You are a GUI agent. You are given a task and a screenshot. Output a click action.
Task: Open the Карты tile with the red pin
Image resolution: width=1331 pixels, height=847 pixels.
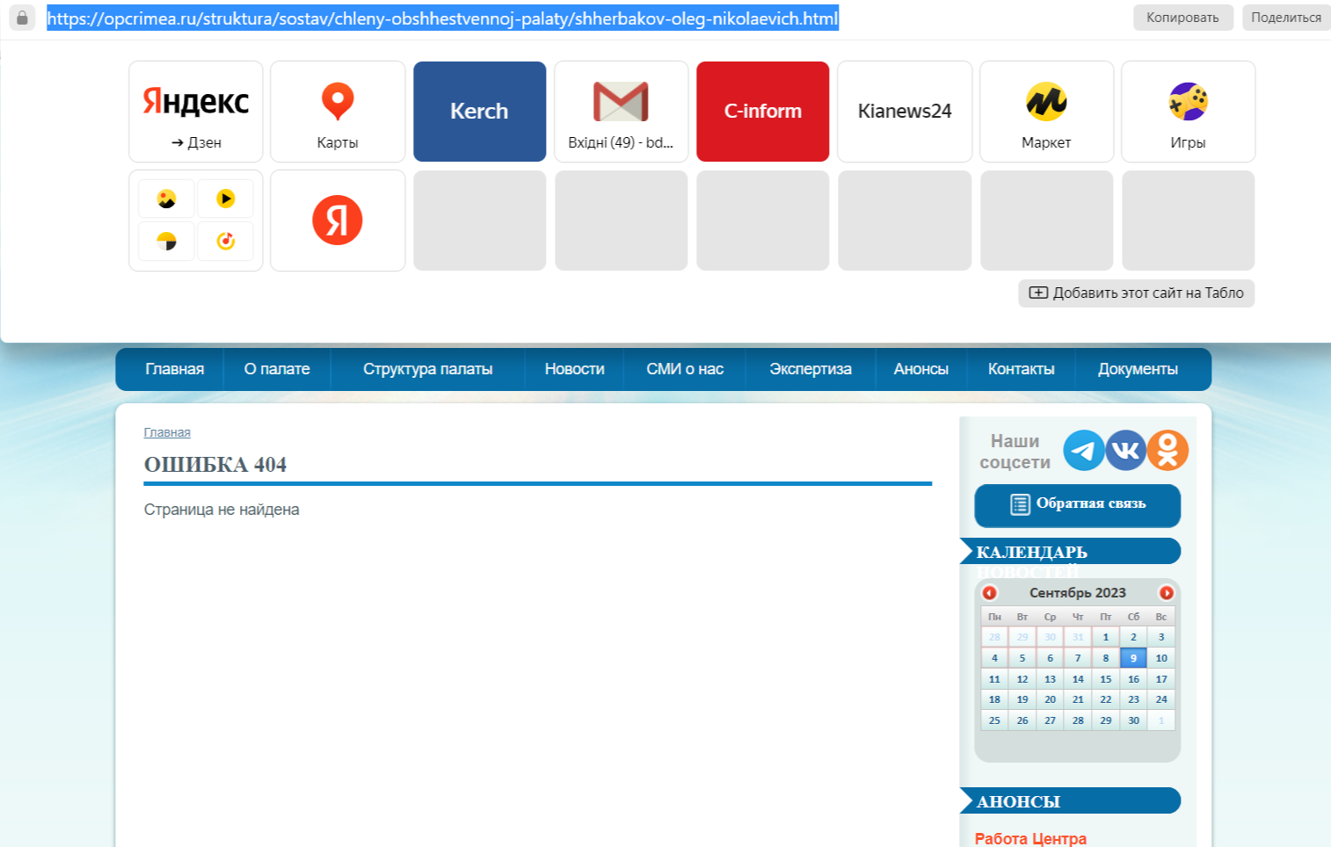point(338,112)
